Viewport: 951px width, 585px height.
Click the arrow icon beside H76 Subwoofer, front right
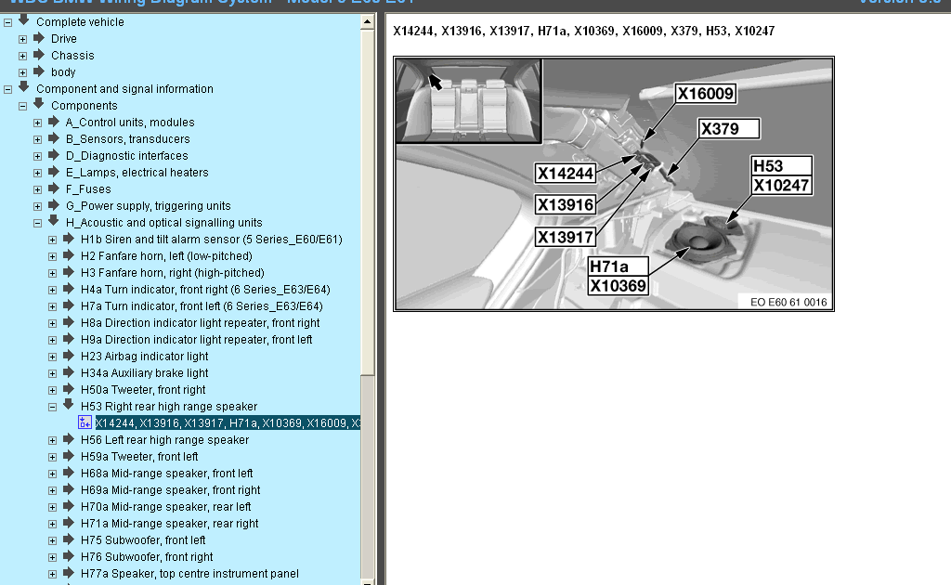pyautogui.click(x=69, y=556)
